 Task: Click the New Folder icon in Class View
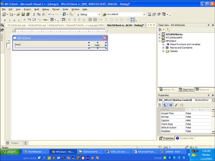tap(169, 30)
